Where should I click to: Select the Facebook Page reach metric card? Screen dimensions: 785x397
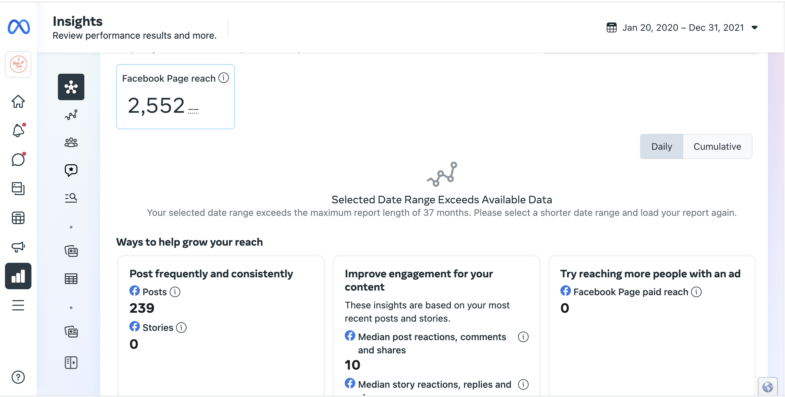pyautogui.click(x=175, y=97)
